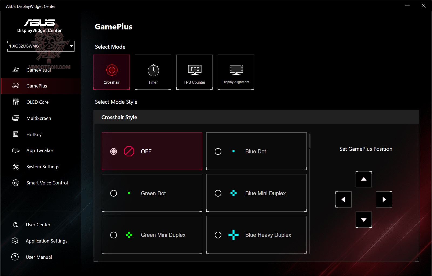Click the Timer mode label
This screenshot has height=276, width=432.
tap(153, 82)
